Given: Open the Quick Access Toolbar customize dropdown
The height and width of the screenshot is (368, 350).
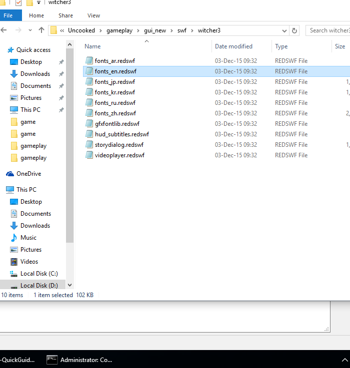Looking at the screenshot, I should click(39, 2).
